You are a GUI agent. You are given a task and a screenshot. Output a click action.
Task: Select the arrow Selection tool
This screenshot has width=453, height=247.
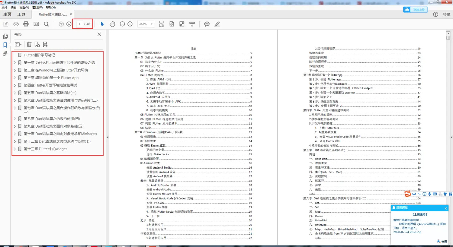102,24
